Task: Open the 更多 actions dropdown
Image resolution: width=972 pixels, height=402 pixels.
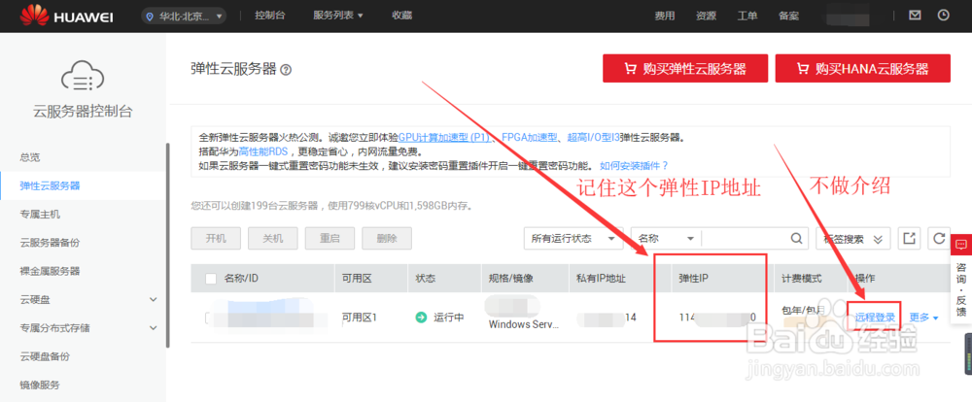Action: click(924, 318)
